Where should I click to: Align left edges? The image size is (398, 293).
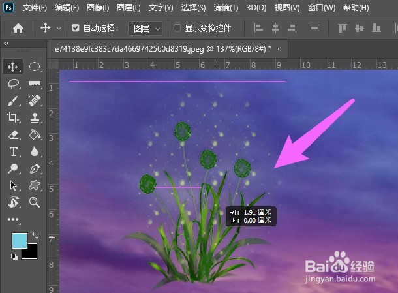pos(258,28)
